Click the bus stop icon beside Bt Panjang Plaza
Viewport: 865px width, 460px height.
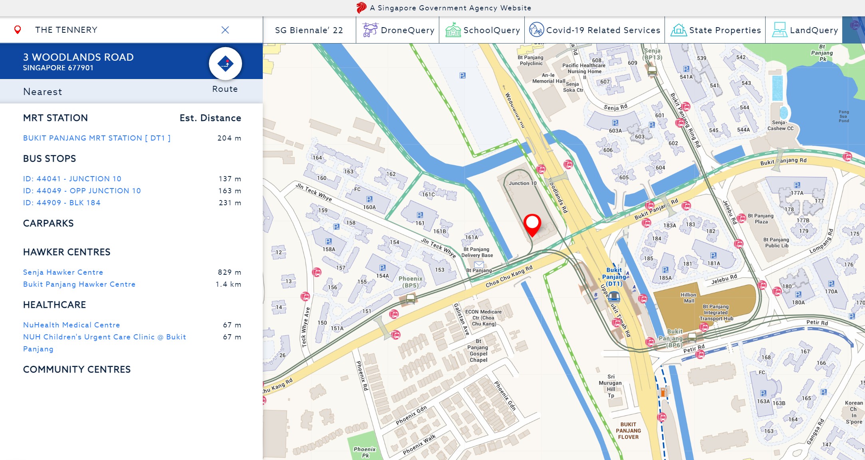pyautogui.click(x=741, y=218)
